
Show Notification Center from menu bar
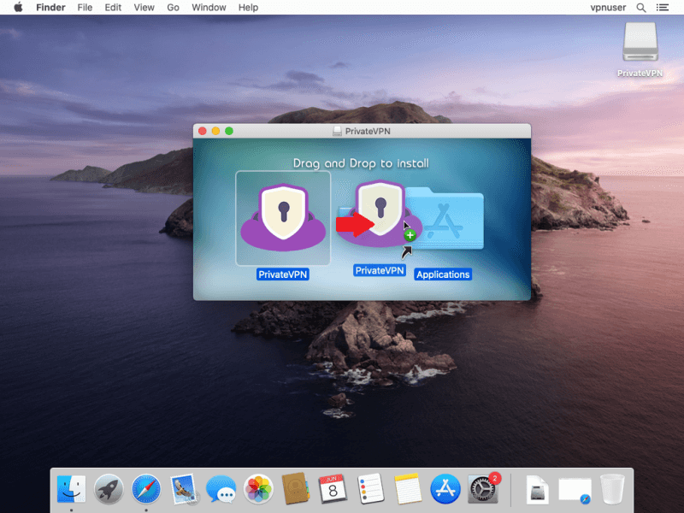663,8
